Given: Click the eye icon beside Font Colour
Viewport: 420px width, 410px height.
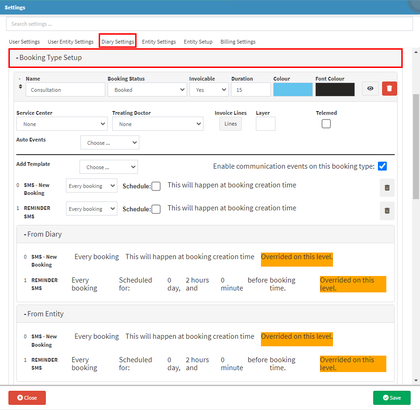Looking at the screenshot, I should (370, 89).
